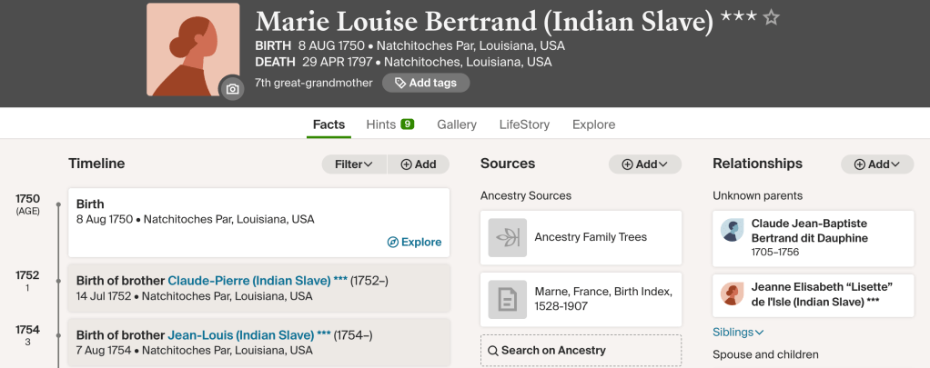Open the Sources Add dropdown
This screenshot has width=930, height=368.
pyautogui.click(x=645, y=164)
